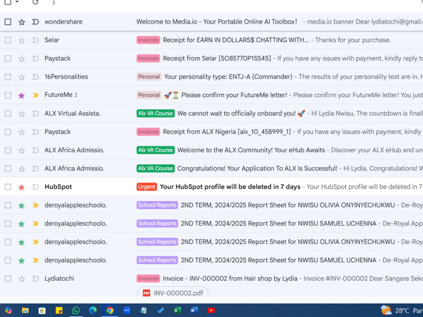Screen dimensions: 423x317
Task: Select checkbox of Paystack ALX Nigeria receipt
Action: coord(8,132)
